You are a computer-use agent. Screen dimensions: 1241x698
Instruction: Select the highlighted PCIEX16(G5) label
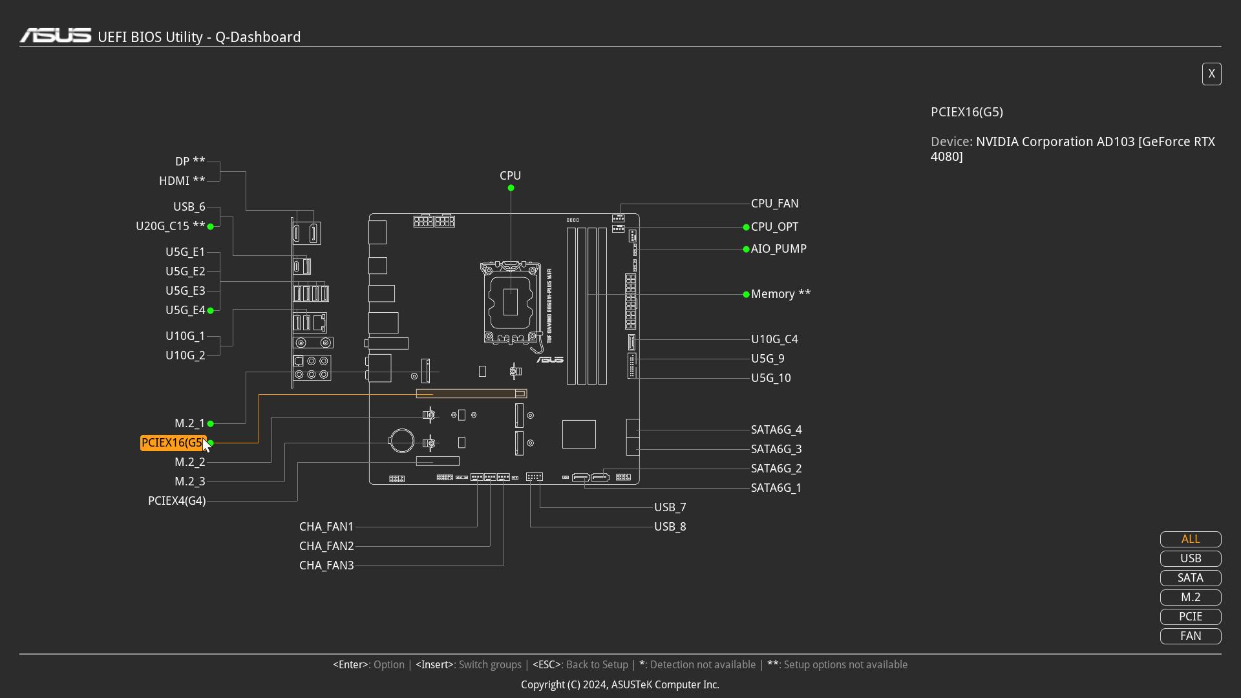(x=173, y=443)
